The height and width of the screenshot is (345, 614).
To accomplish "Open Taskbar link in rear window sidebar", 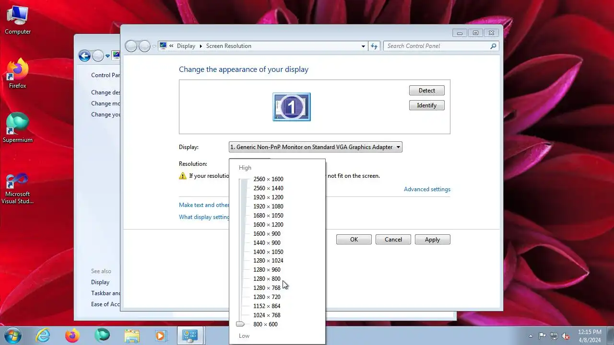I will pyautogui.click(x=106, y=293).
